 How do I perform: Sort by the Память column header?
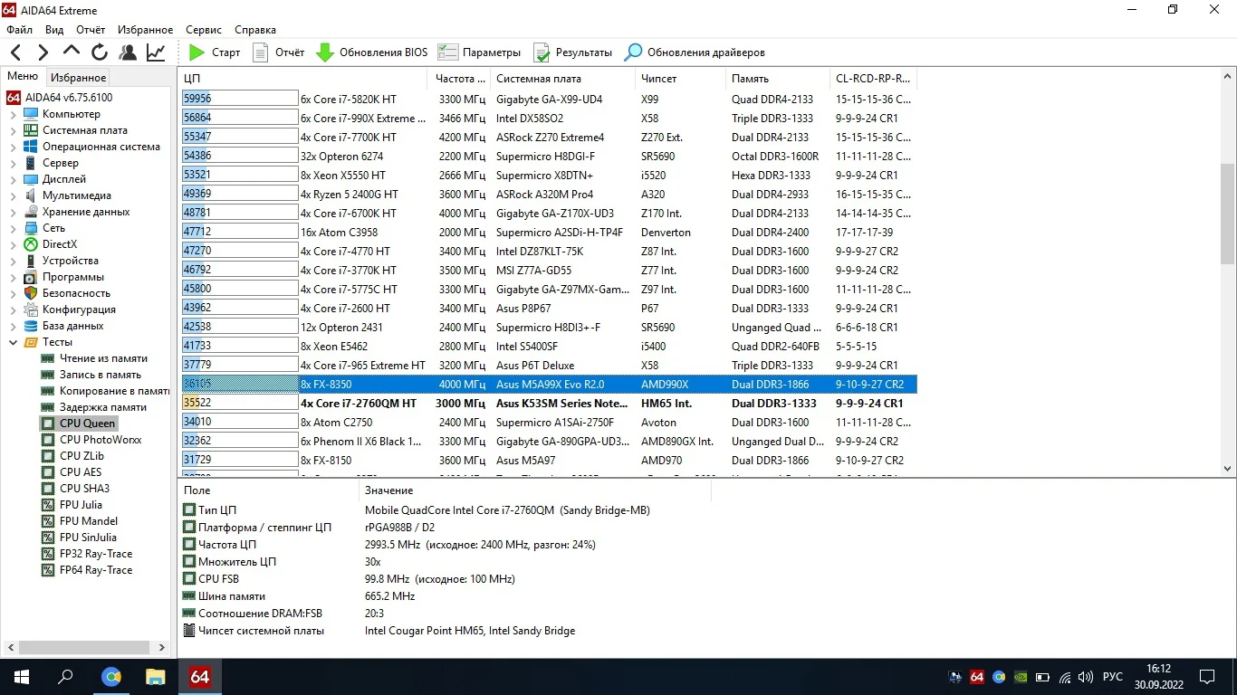click(x=778, y=79)
